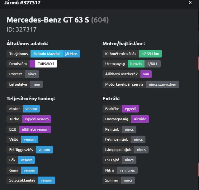Click the ECU állítható venom tag
The height and width of the screenshot is (190, 199).
click(35, 129)
